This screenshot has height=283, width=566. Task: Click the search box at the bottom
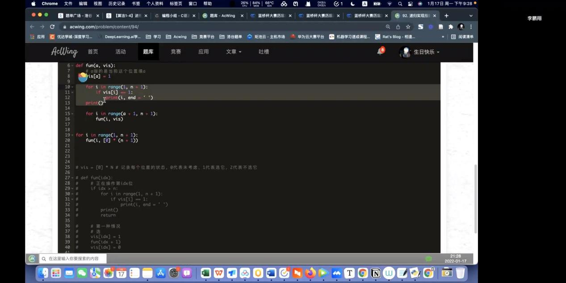74,258
